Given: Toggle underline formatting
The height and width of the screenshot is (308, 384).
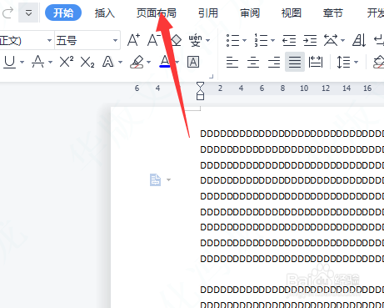Looking at the screenshot, I should (x=10, y=62).
